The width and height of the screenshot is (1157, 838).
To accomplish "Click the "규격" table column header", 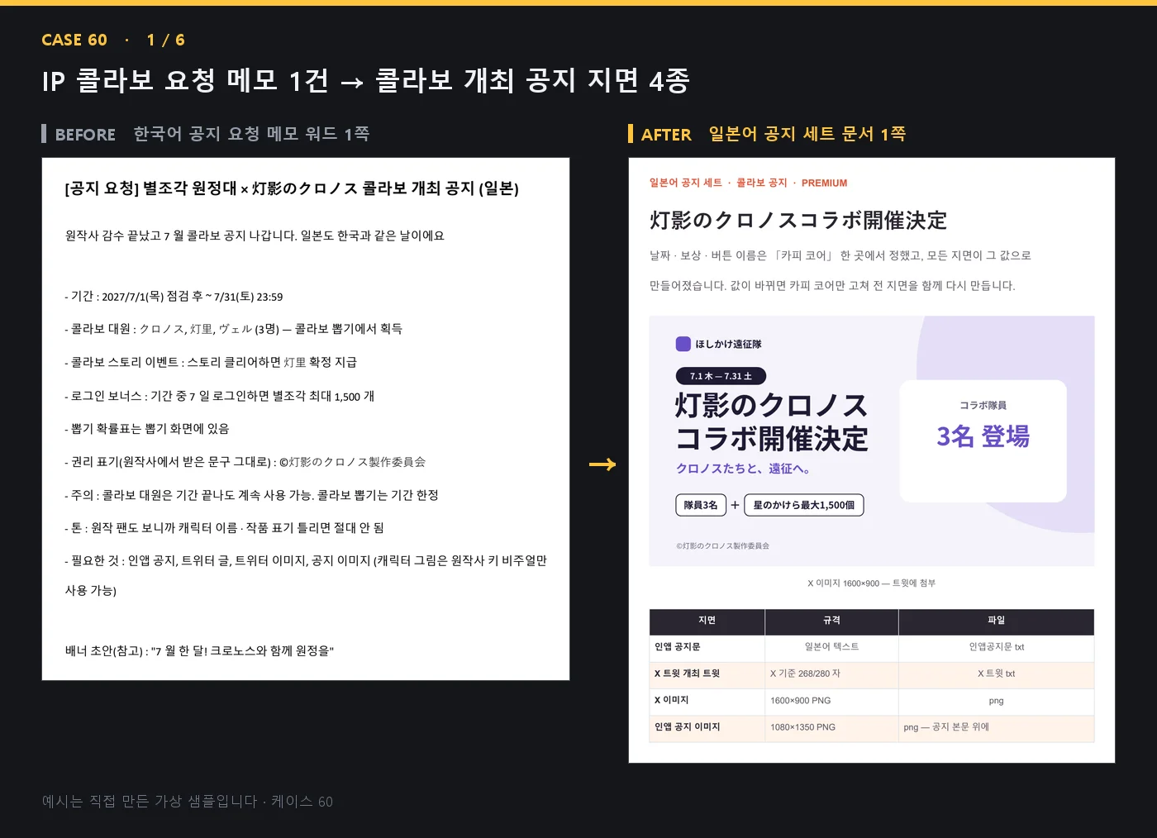I will 832,621.
